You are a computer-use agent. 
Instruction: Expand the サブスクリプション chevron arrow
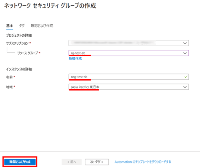(185, 43)
